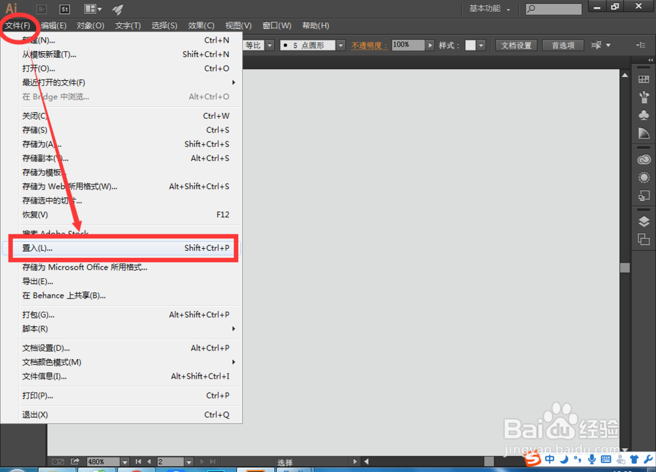Open the Layers panel icon
The image size is (656, 472).
point(644,221)
